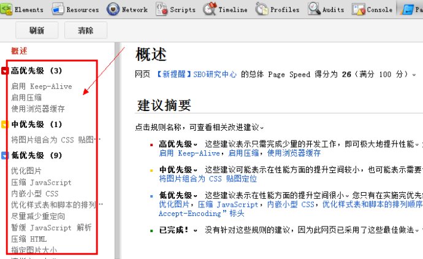Open the Audits panel icon
Screen dimensions: 423x259
314,9
